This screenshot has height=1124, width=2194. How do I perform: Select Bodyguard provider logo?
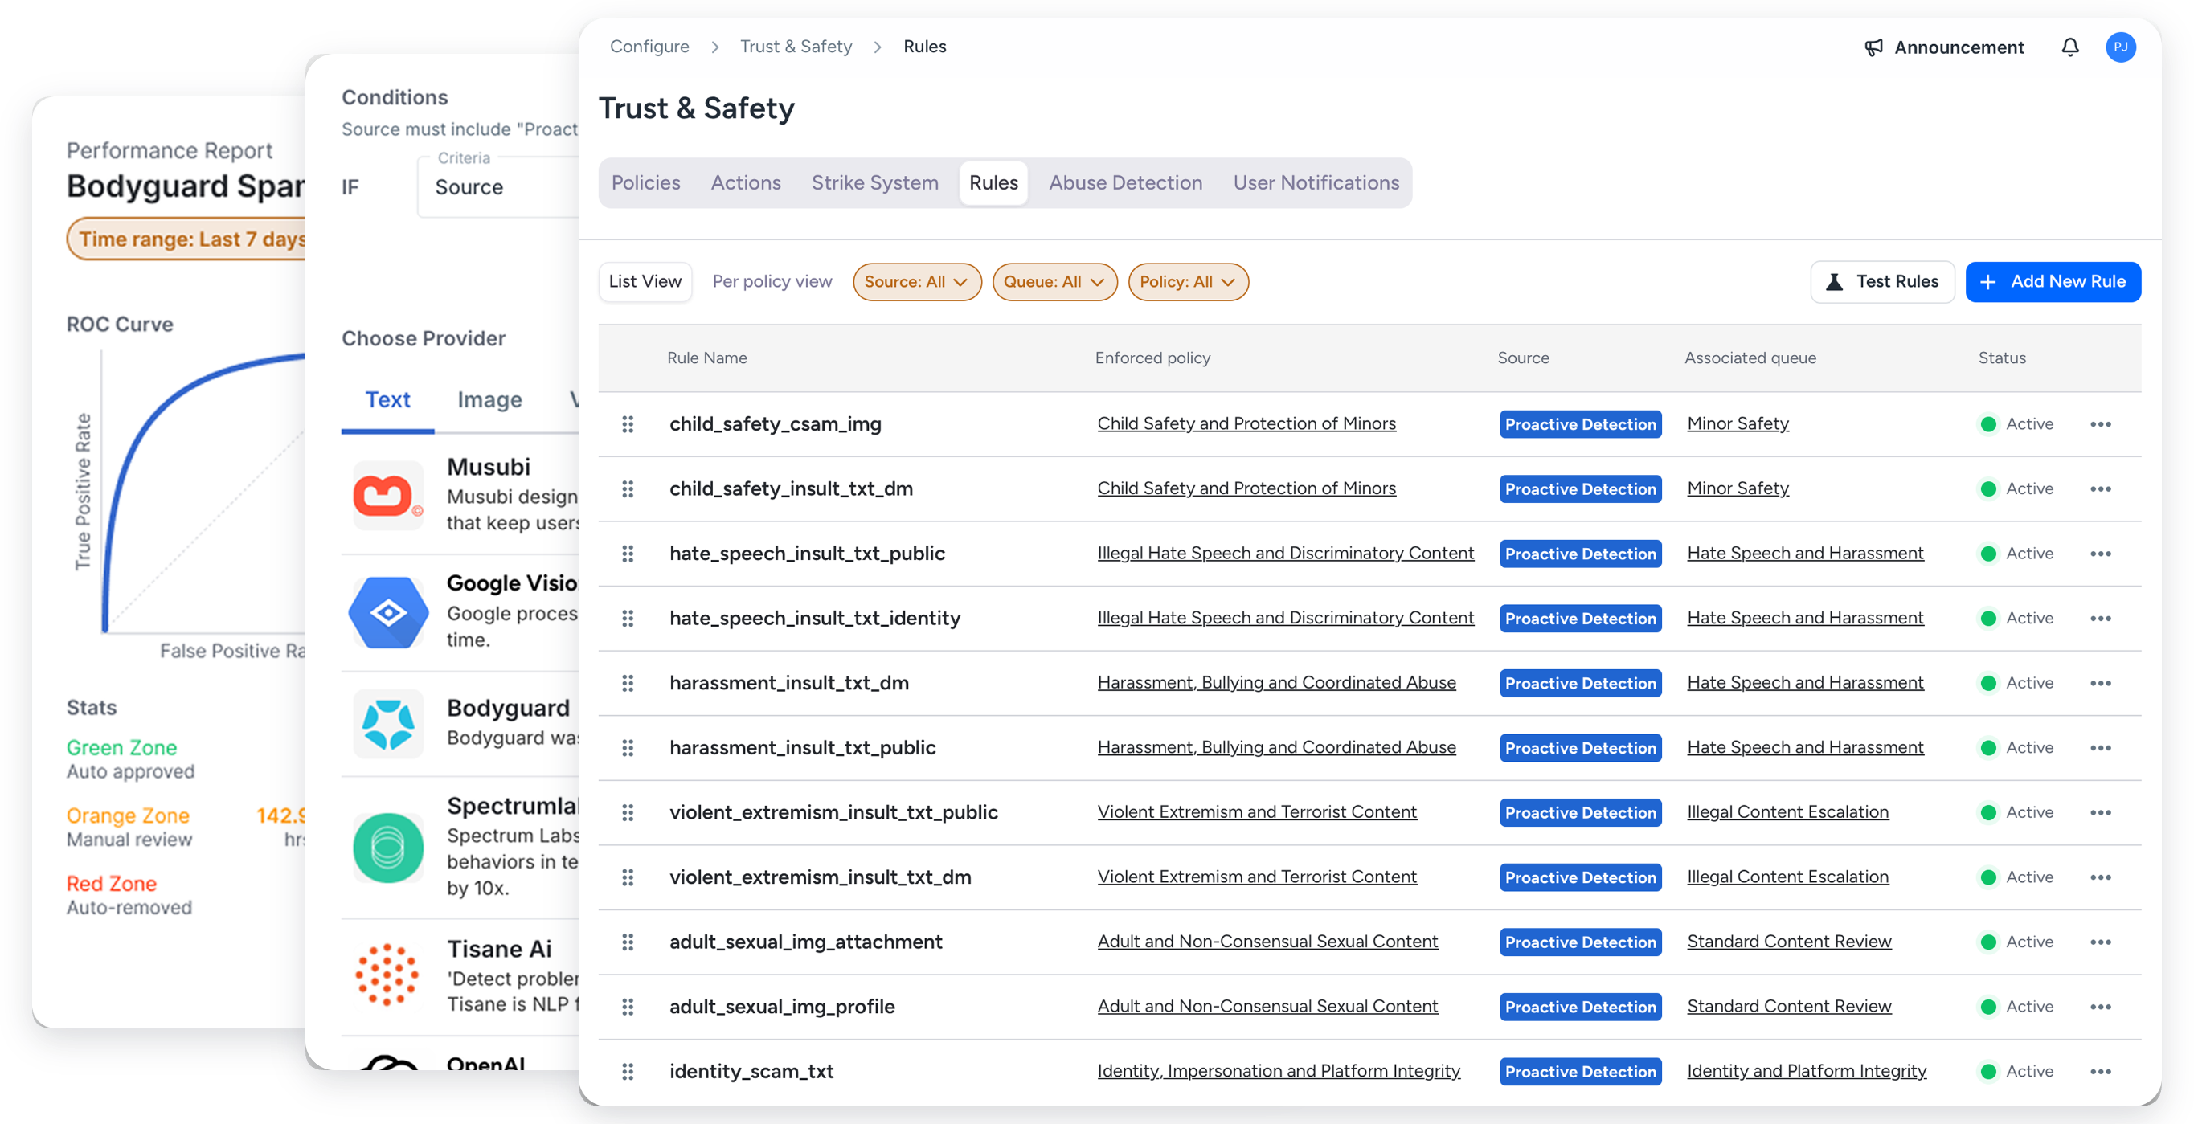pyautogui.click(x=388, y=724)
